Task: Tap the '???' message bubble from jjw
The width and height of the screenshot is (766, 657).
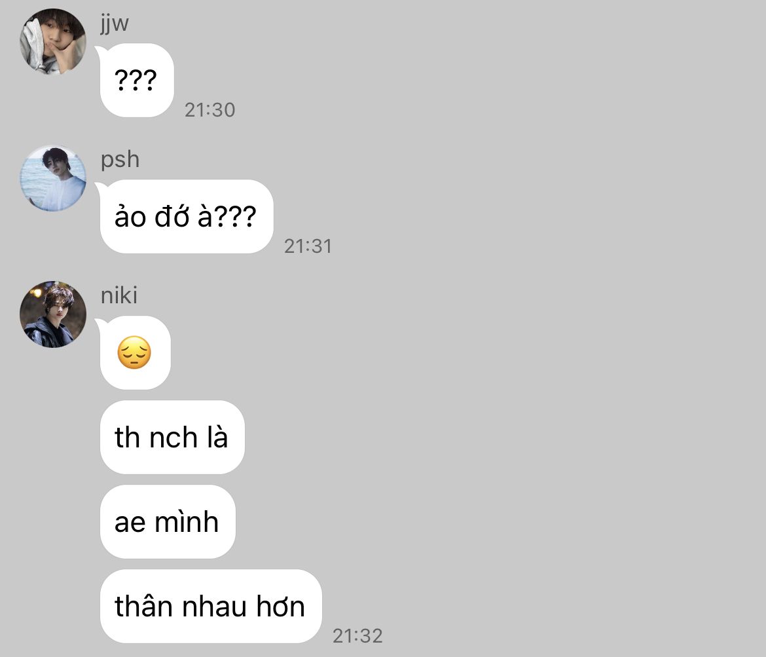Action: [137, 80]
